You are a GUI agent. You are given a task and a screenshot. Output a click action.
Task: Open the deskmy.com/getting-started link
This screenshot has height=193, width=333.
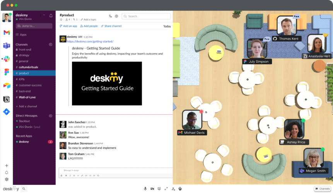(90, 41)
